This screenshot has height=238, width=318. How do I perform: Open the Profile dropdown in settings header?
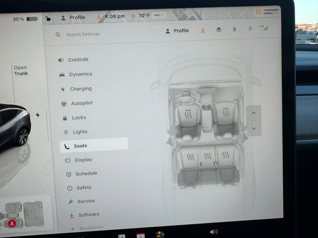coord(178,31)
